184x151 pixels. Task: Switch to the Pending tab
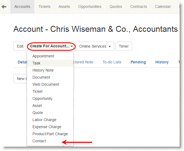[138, 62]
